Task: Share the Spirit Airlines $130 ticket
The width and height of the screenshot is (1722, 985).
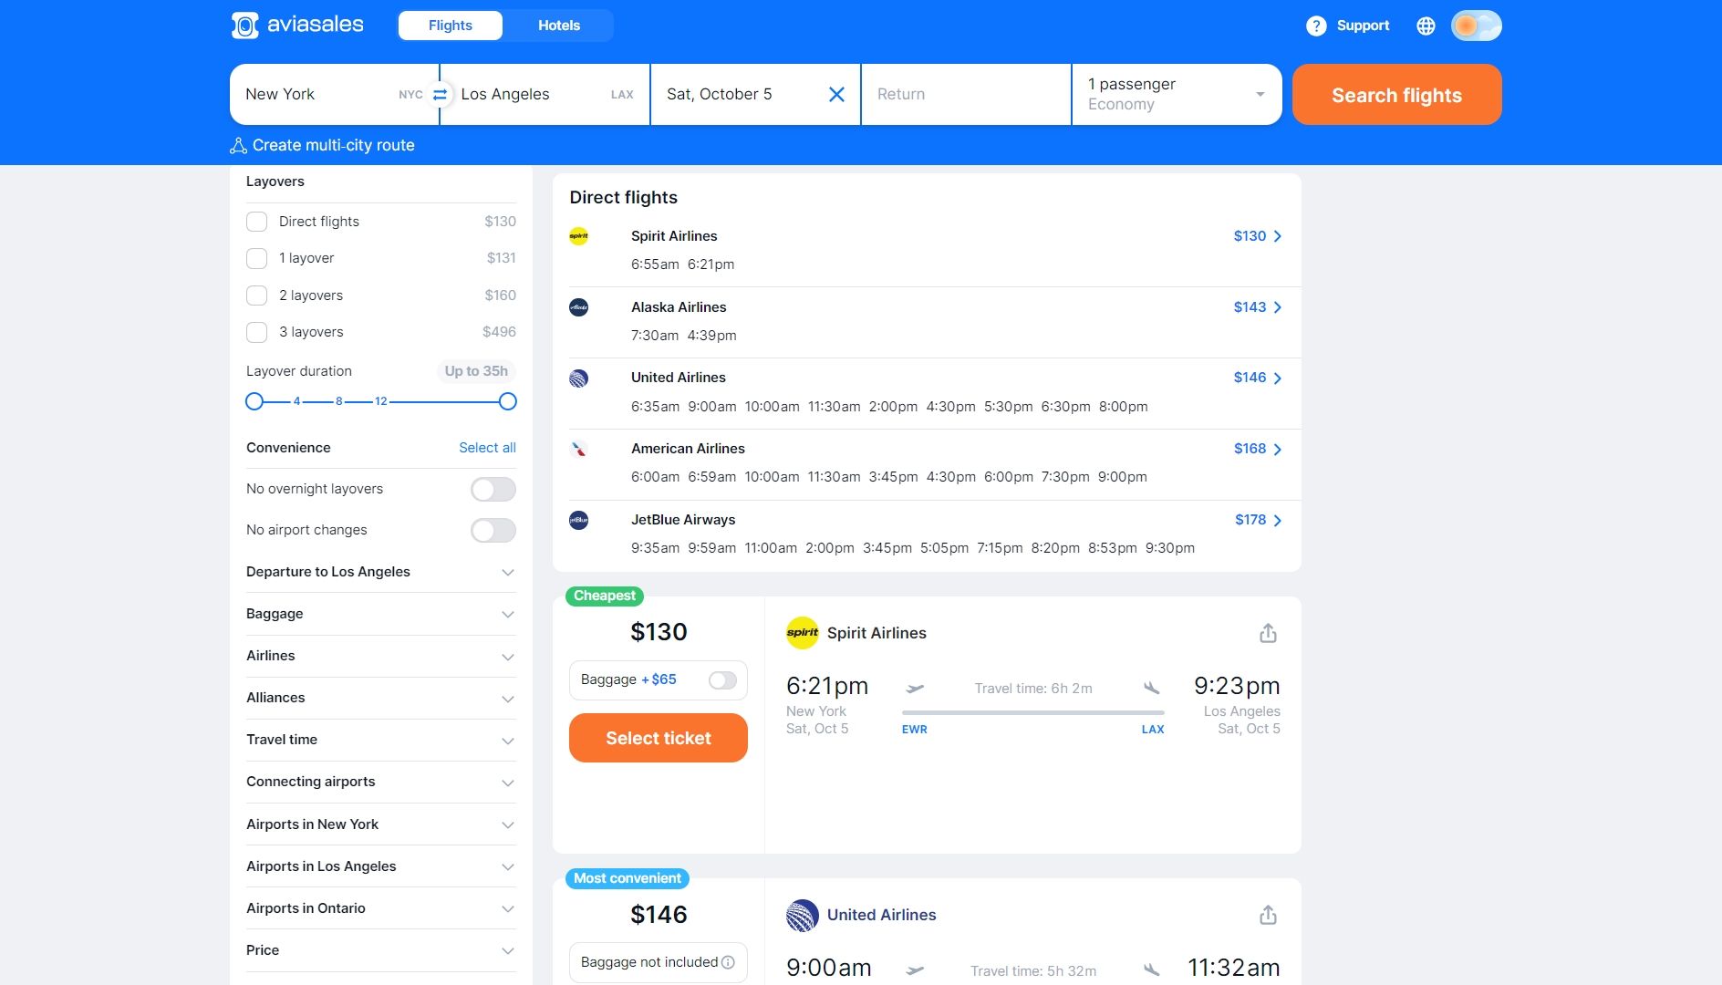Action: click(1268, 633)
